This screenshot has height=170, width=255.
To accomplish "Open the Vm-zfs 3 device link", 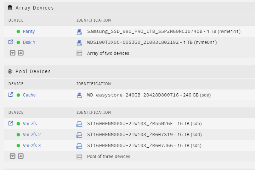I will [x=32, y=146].
